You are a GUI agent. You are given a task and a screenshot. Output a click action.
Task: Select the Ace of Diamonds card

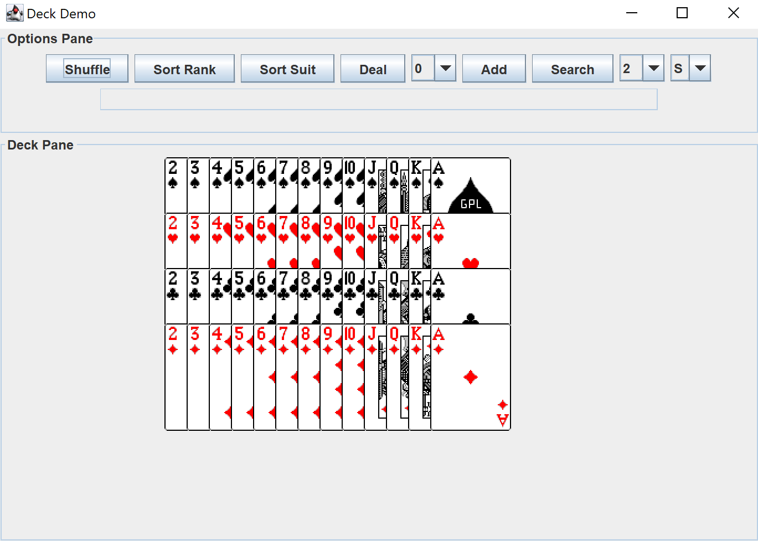[x=471, y=377]
